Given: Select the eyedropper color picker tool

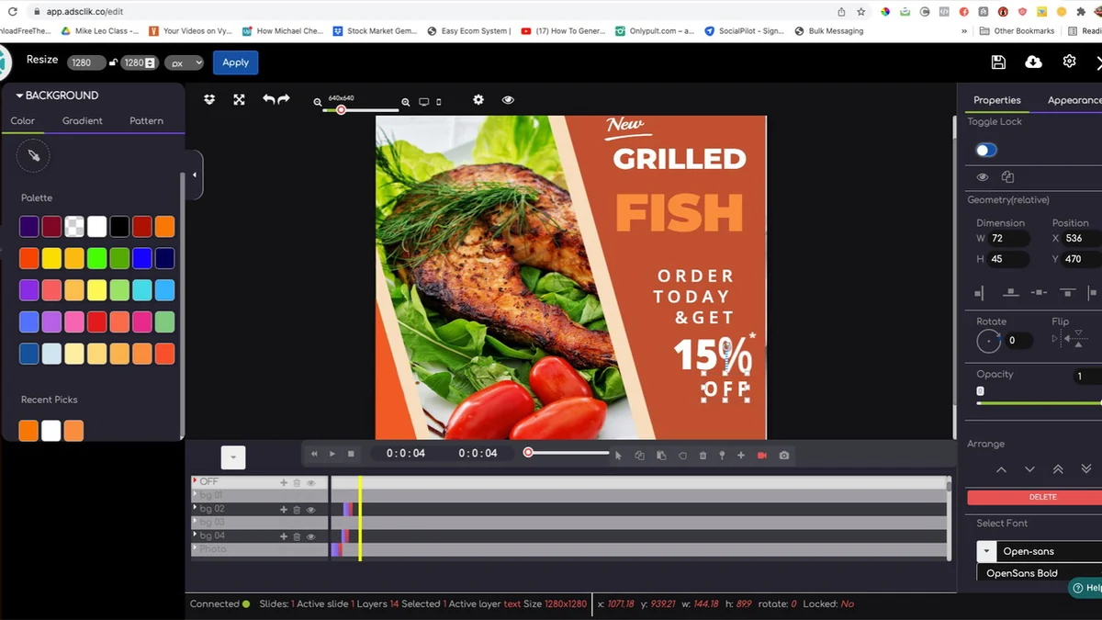Looking at the screenshot, I should tap(33, 155).
